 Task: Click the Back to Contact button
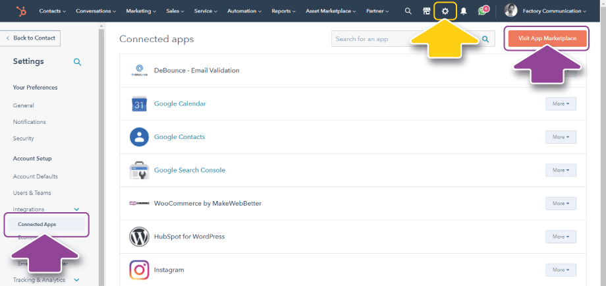click(30, 38)
